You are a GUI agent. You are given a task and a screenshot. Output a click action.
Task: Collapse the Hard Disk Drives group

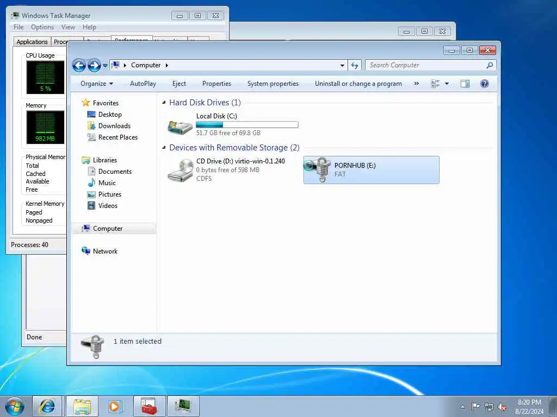(164, 103)
